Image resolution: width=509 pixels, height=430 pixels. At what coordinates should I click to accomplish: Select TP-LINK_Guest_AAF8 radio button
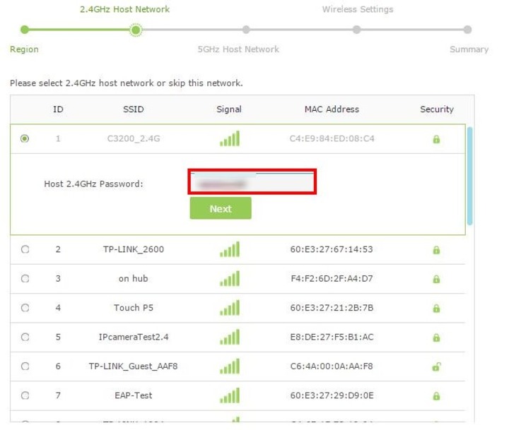click(x=25, y=366)
